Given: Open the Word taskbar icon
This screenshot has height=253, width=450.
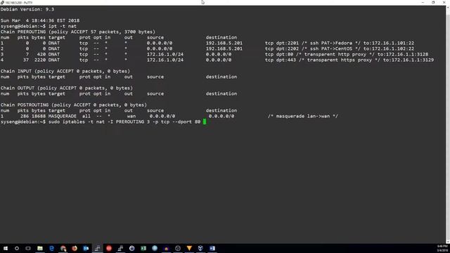Looking at the screenshot, I should (212, 248).
